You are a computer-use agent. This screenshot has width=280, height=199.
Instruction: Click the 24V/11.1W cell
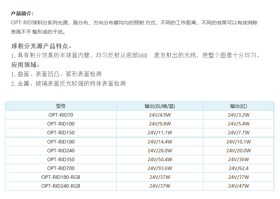(160, 133)
